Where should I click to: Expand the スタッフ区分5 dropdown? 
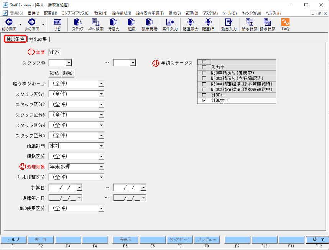(x=101, y=136)
